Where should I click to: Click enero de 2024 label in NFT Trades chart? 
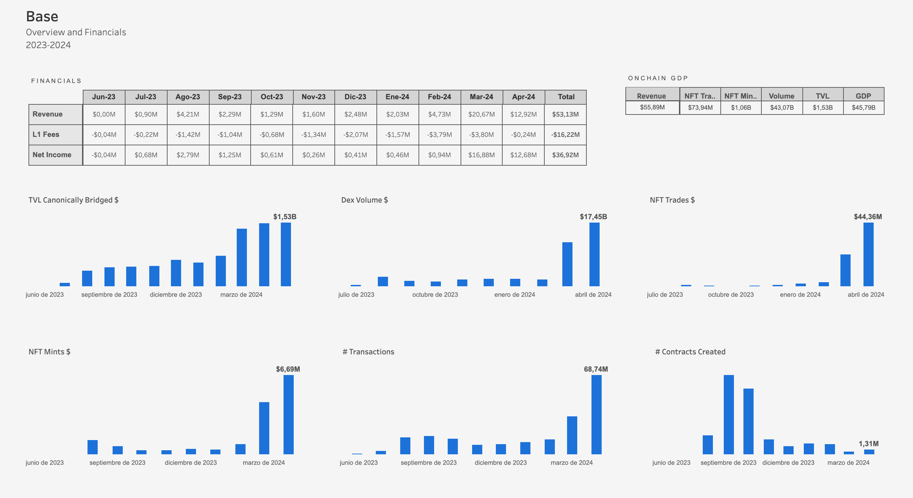pyautogui.click(x=800, y=294)
